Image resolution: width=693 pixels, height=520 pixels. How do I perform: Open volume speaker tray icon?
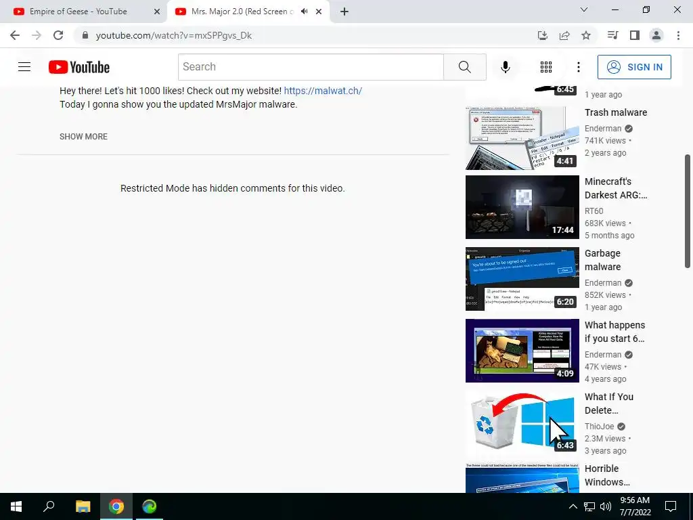(x=606, y=506)
